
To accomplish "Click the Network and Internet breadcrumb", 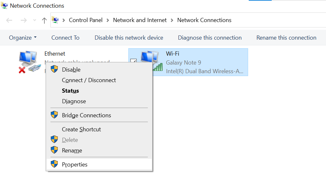I will 140,20.
